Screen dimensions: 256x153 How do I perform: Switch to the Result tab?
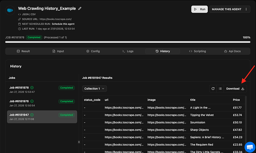point(23,51)
